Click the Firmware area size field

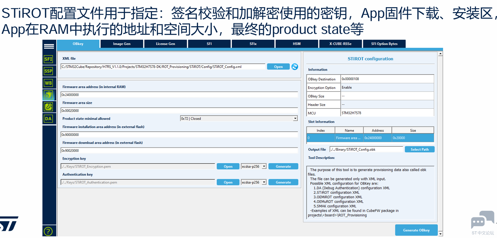tap(179, 111)
